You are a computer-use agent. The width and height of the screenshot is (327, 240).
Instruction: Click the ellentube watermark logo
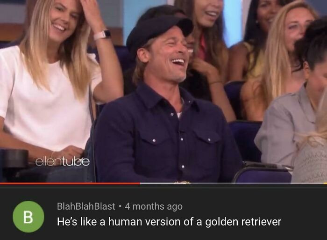(63, 162)
